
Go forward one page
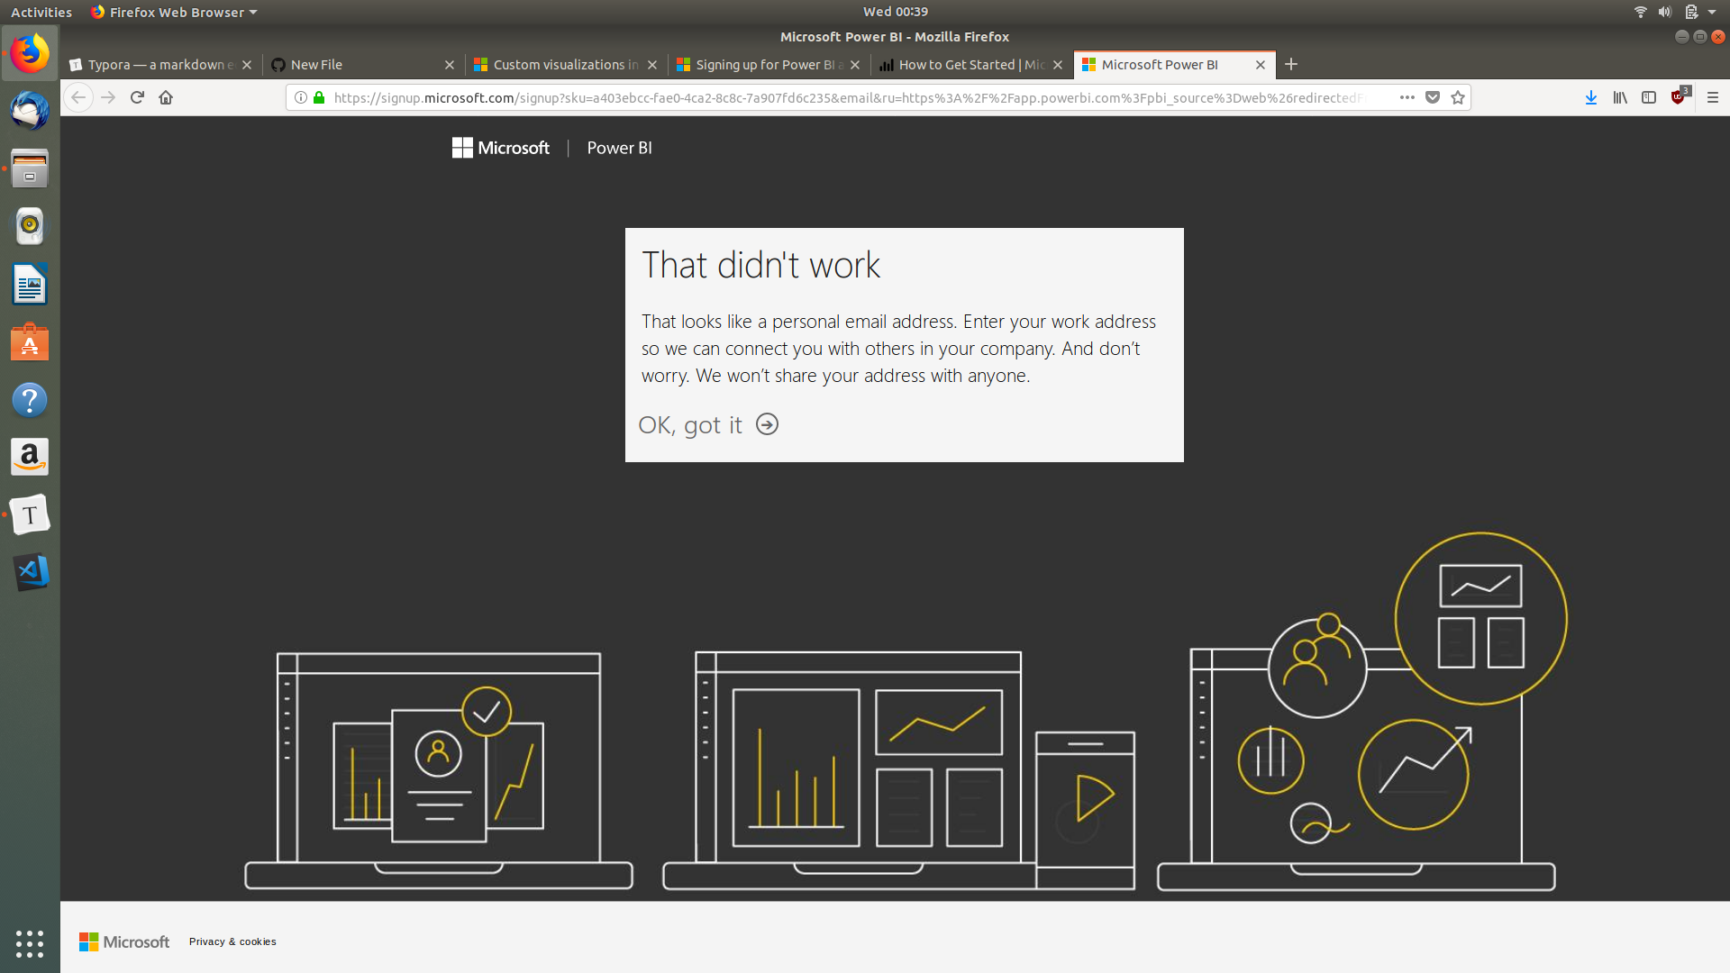pos(108,97)
